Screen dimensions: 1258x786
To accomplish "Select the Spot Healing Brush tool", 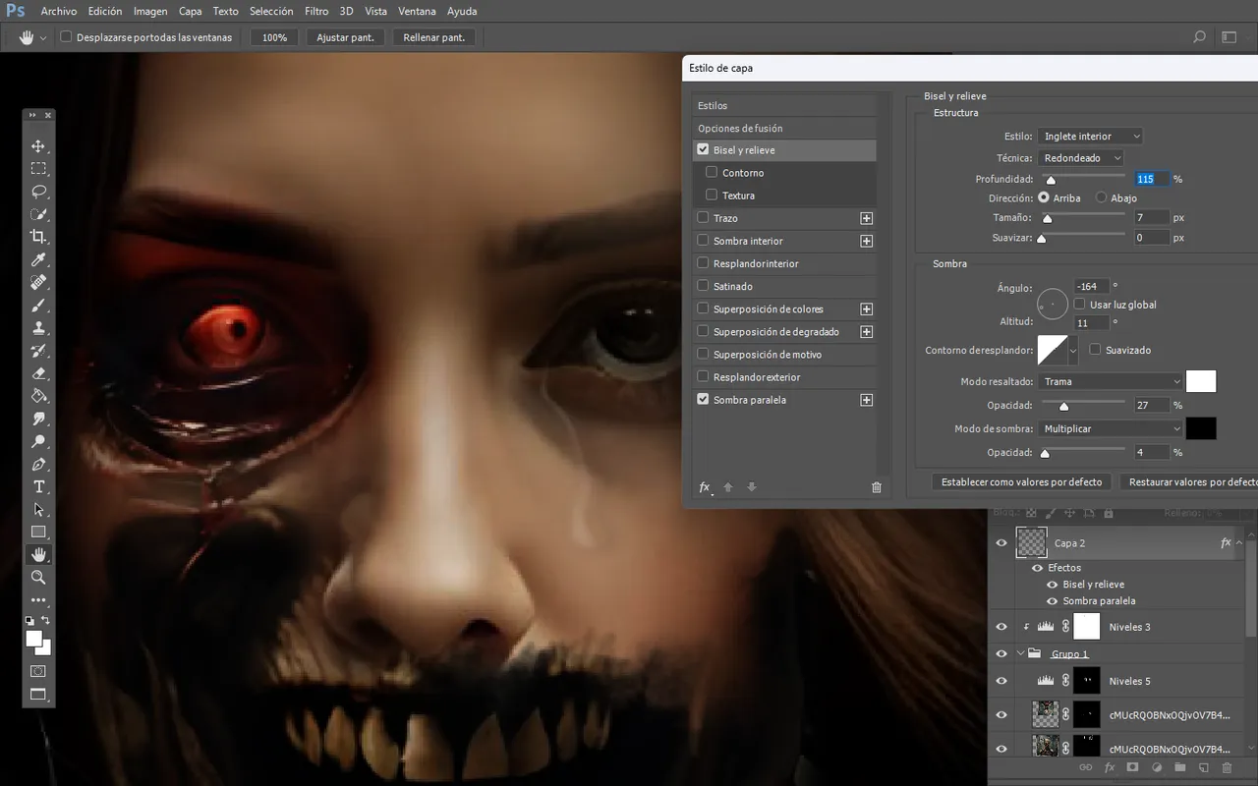I will pyautogui.click(x=38, y=283).
